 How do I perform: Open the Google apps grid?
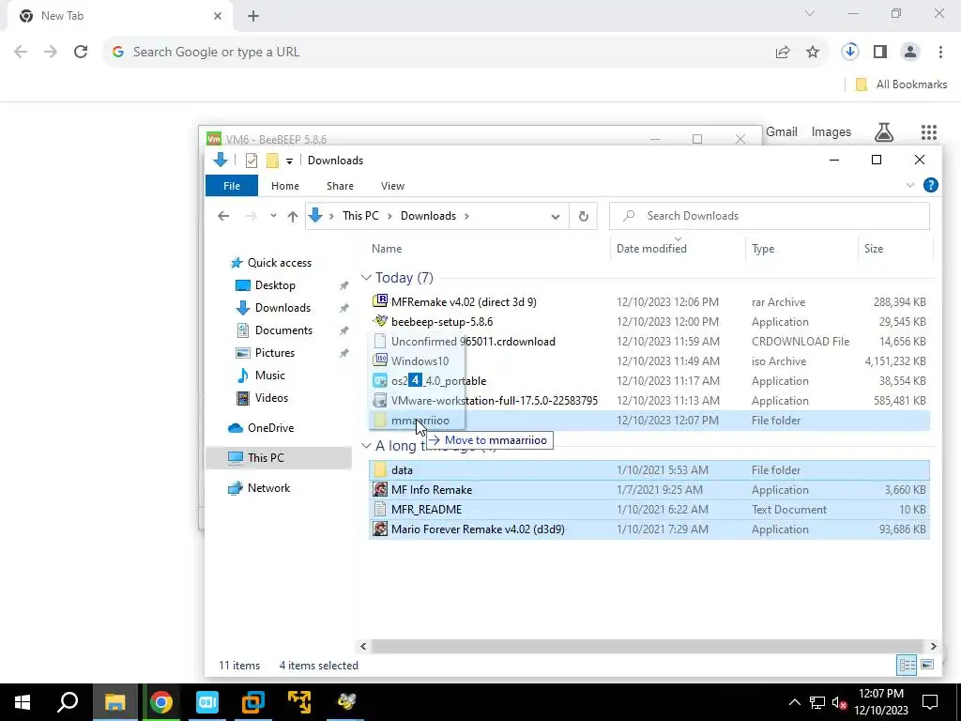[928, 131]
